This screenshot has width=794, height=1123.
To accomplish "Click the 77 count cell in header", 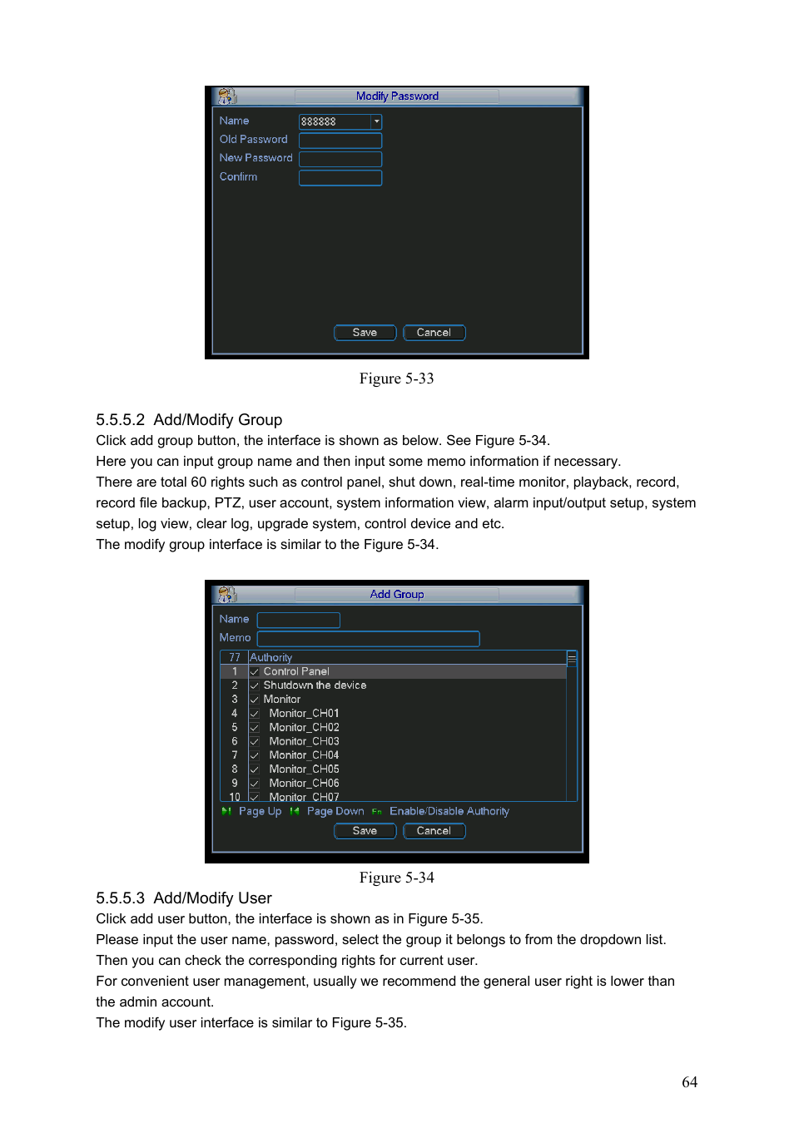I will [234, 657].
